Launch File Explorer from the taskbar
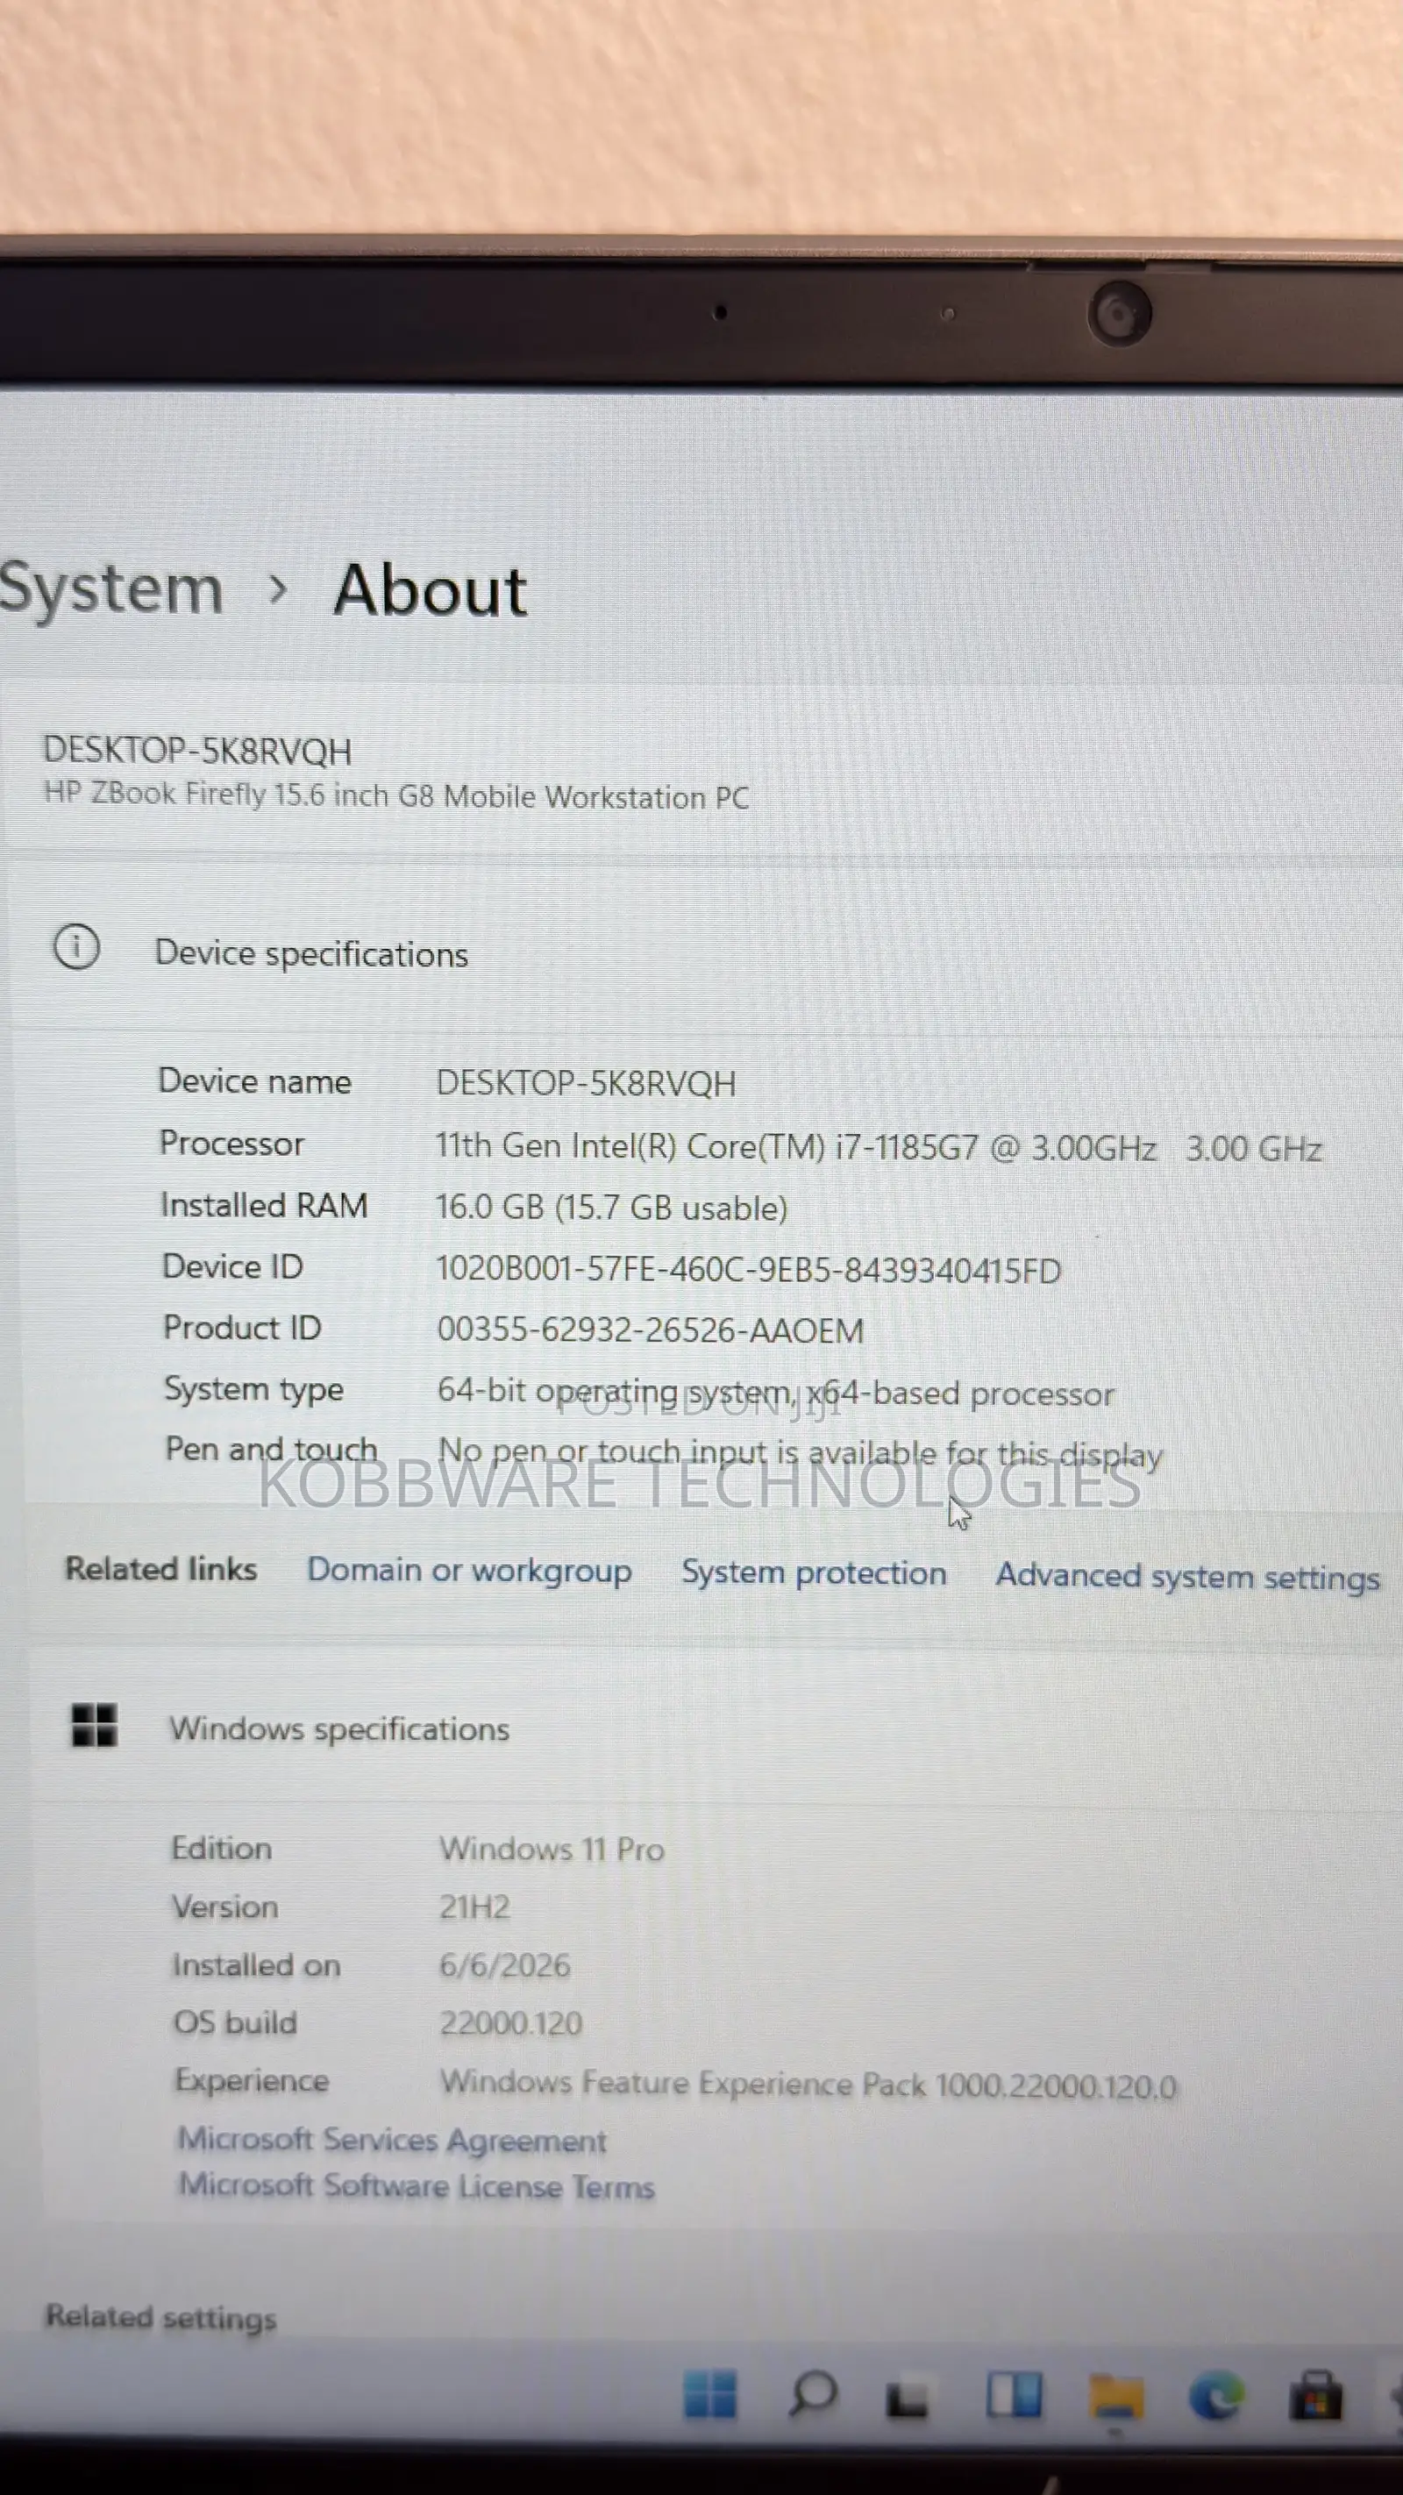Screen dimensions: 1403x2495 coord(1115,2399)
